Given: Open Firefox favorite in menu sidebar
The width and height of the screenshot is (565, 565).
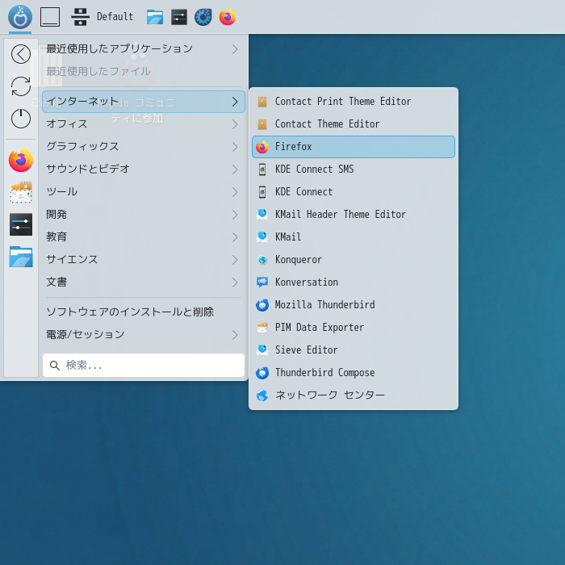Looking at the screenshot, I should (21, 160).
